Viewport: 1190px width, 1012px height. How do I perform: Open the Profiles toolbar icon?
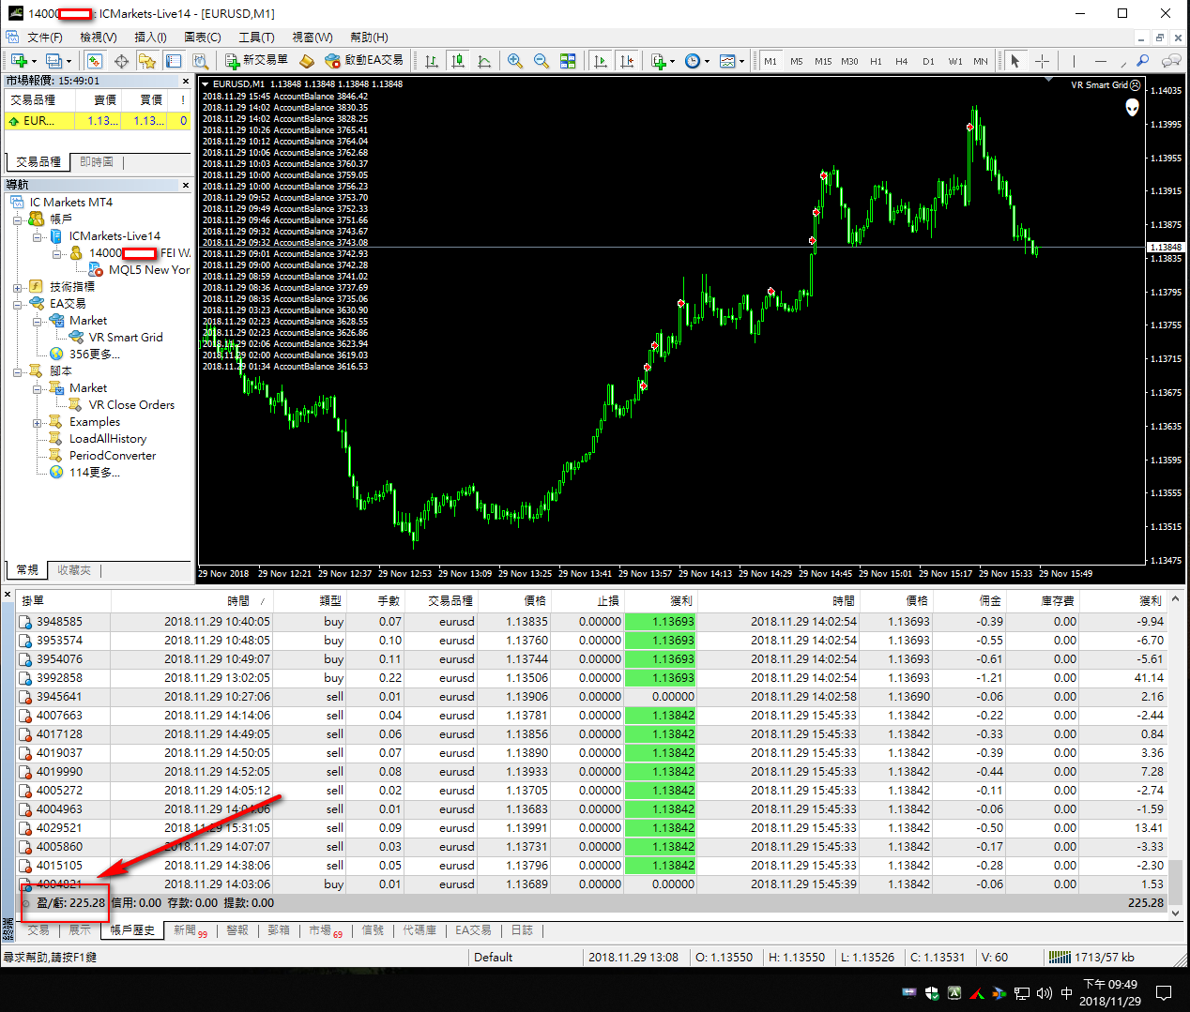[x=53, y=61]
